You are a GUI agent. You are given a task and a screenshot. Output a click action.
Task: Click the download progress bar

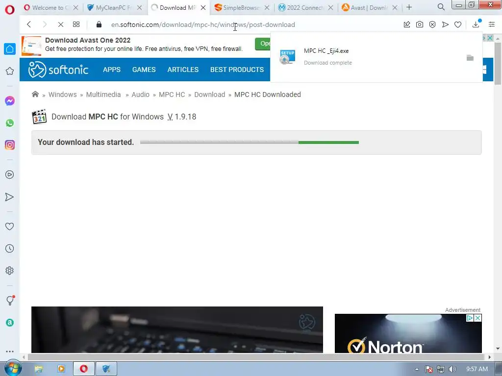(250, 142)
